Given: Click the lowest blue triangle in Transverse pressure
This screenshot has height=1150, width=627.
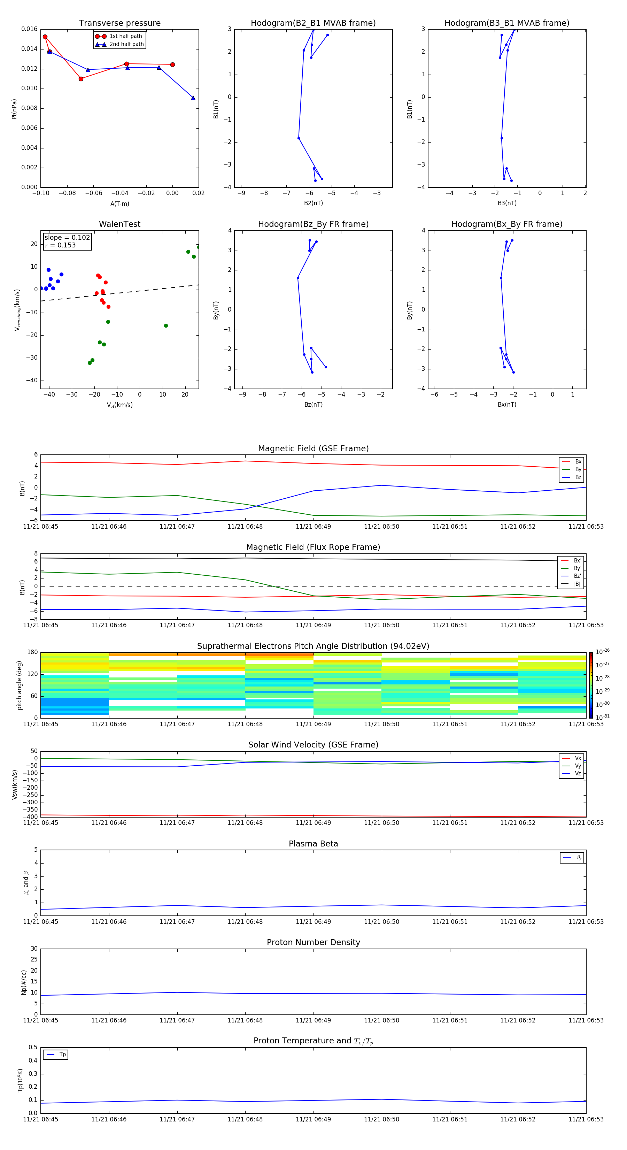Looking at the screenshot, I should (193, 98).
